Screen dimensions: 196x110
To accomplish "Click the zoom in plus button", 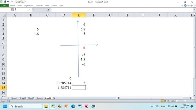I will point(194,101).
